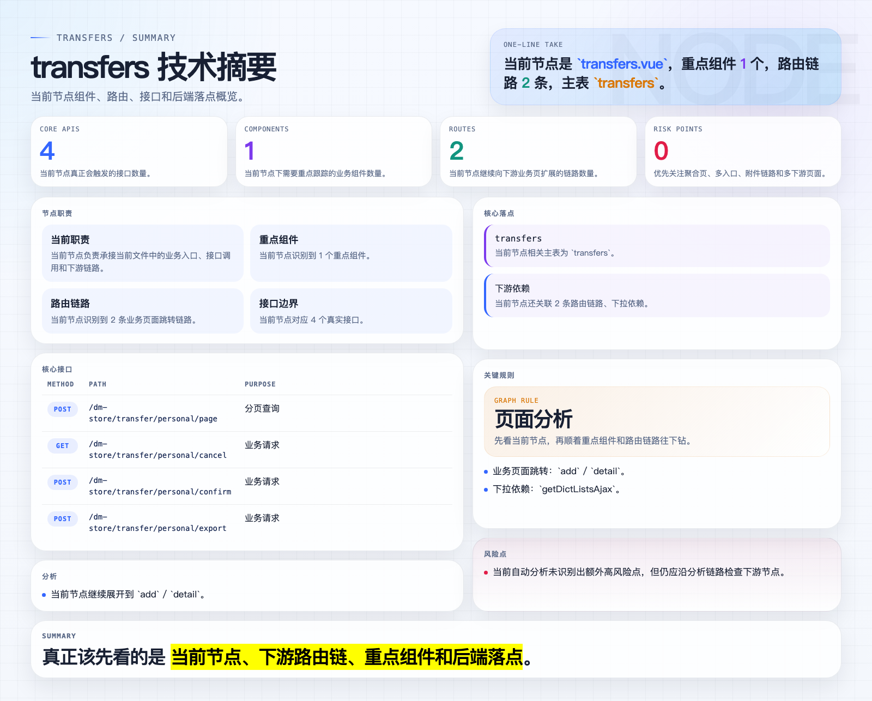
Task: Click '业务请求' in the confirm row
Action: click(x=262, y=481)
